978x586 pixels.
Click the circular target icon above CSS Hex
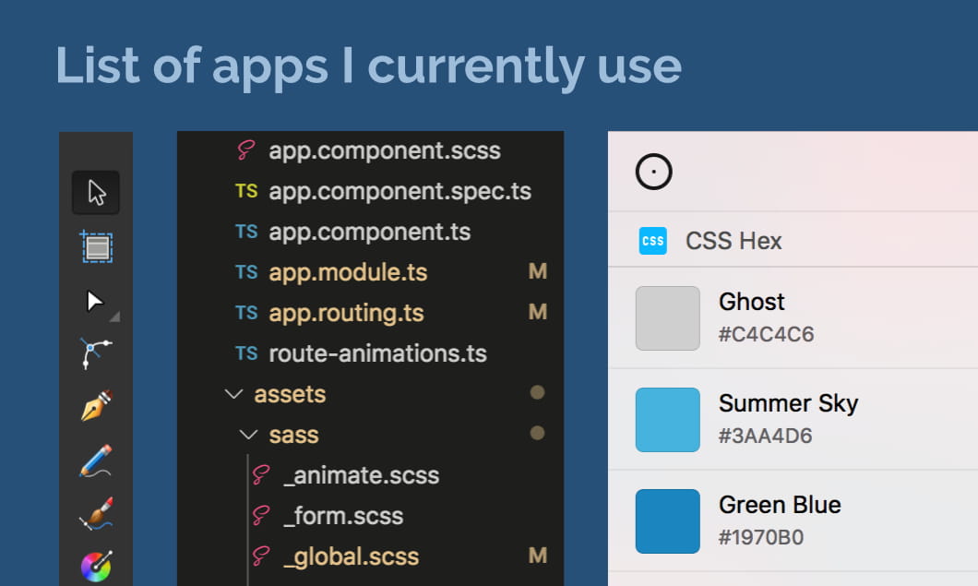point(653,172)
